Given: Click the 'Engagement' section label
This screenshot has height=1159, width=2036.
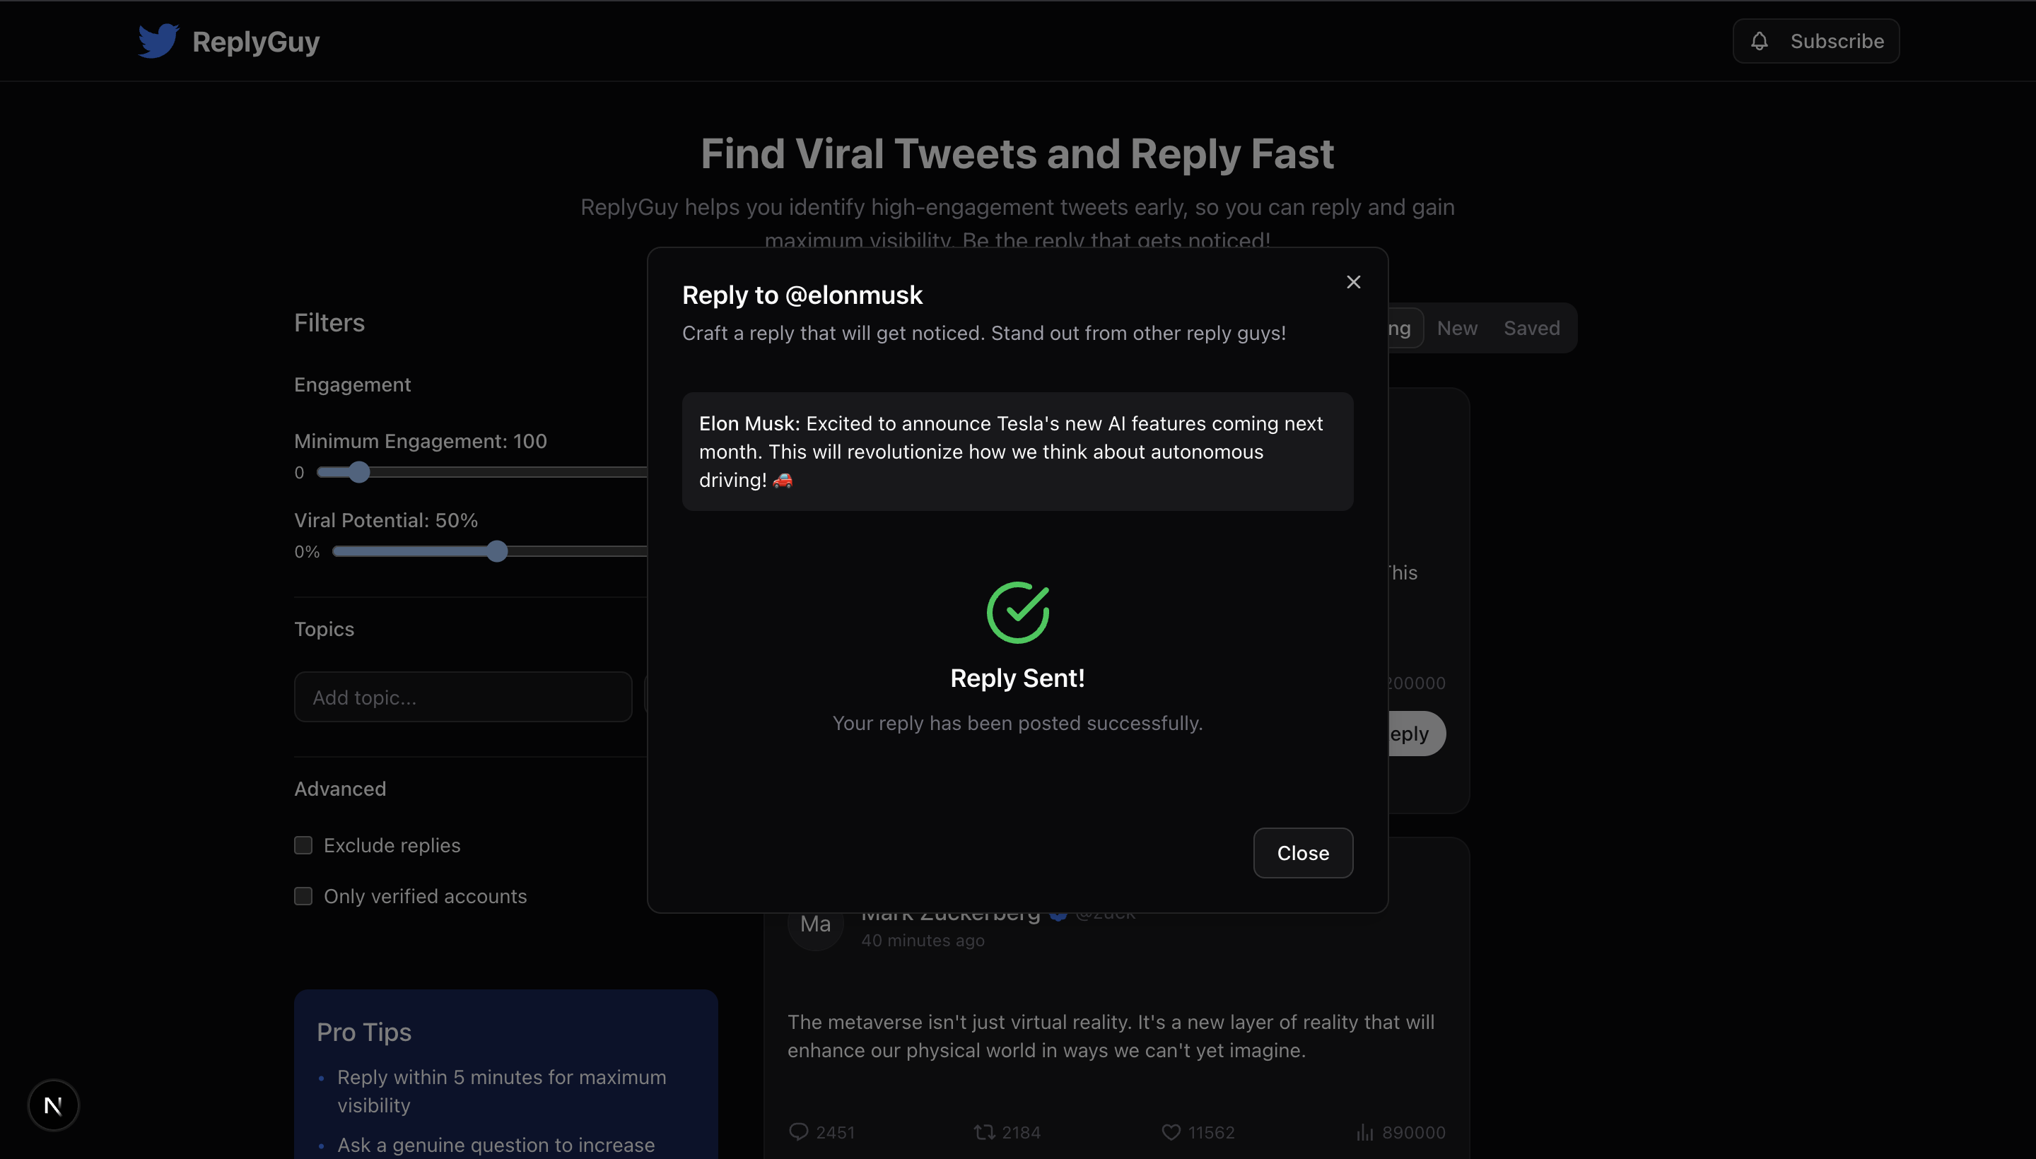Looking at the screenshot, I should point(353,384).
